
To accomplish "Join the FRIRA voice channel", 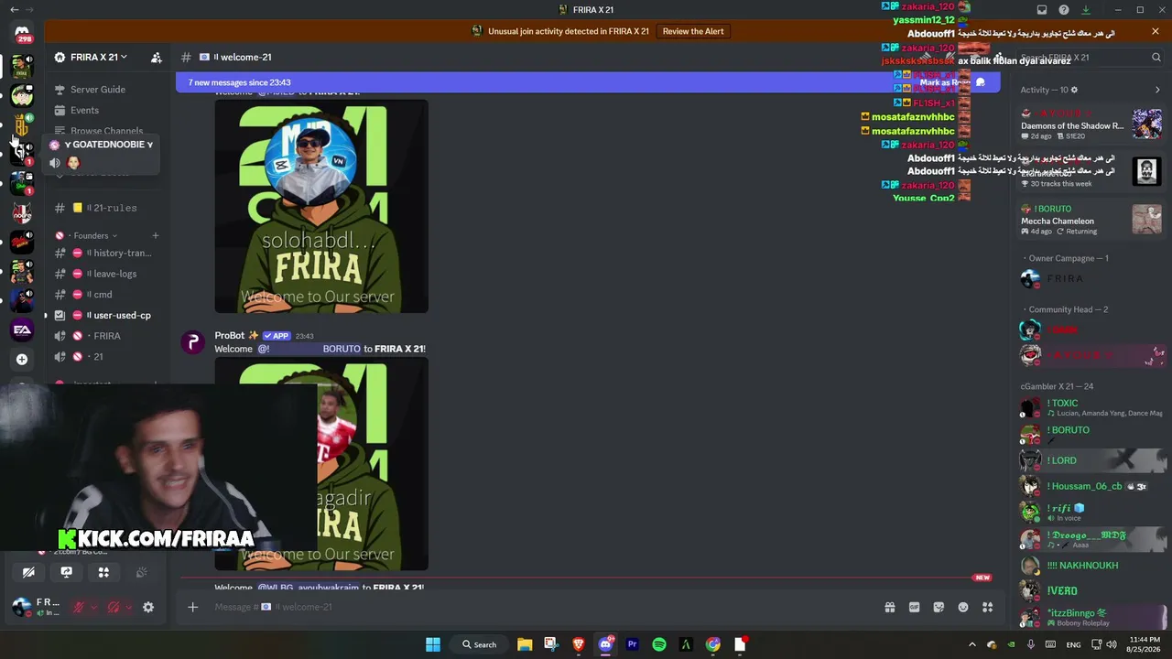I will click(x=107, y=336).
